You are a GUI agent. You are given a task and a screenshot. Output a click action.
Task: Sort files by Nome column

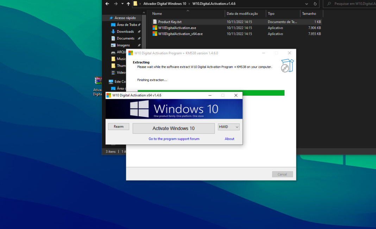click(x=157, y=14)
